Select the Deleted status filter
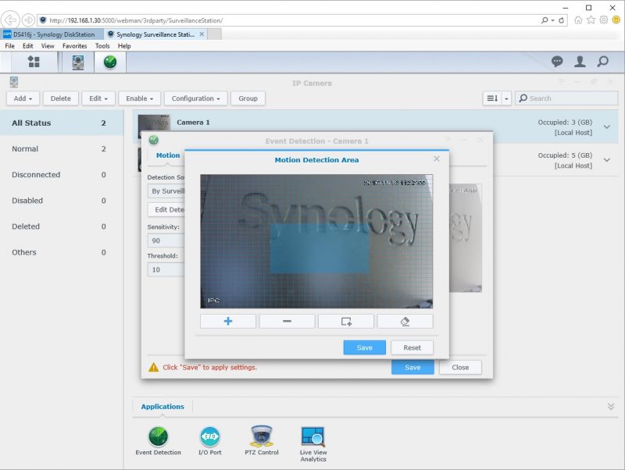Screen dimensions: 625x470 pyautogui.click(x=62, y=226)
